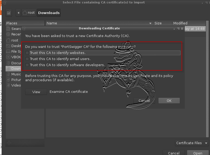Select Documents in Places sidebar
The height and width of the screenshot is (155, 210).
click(x=14, y=63)
